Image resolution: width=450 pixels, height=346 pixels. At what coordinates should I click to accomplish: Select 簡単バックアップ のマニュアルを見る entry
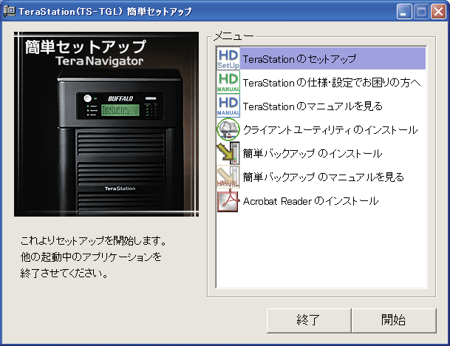pyautogui.click(x=321, y=177)
